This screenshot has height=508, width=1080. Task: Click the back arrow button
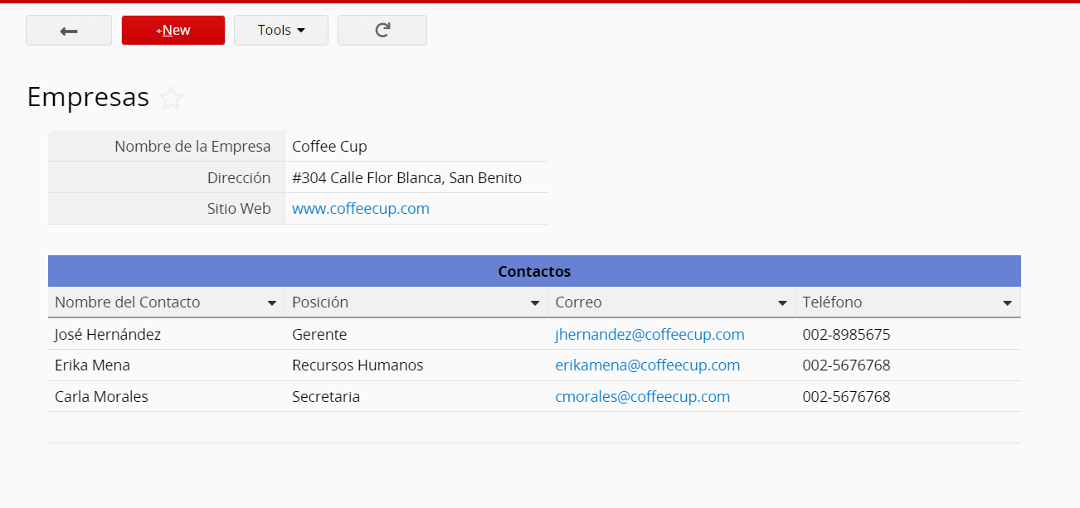69,31
